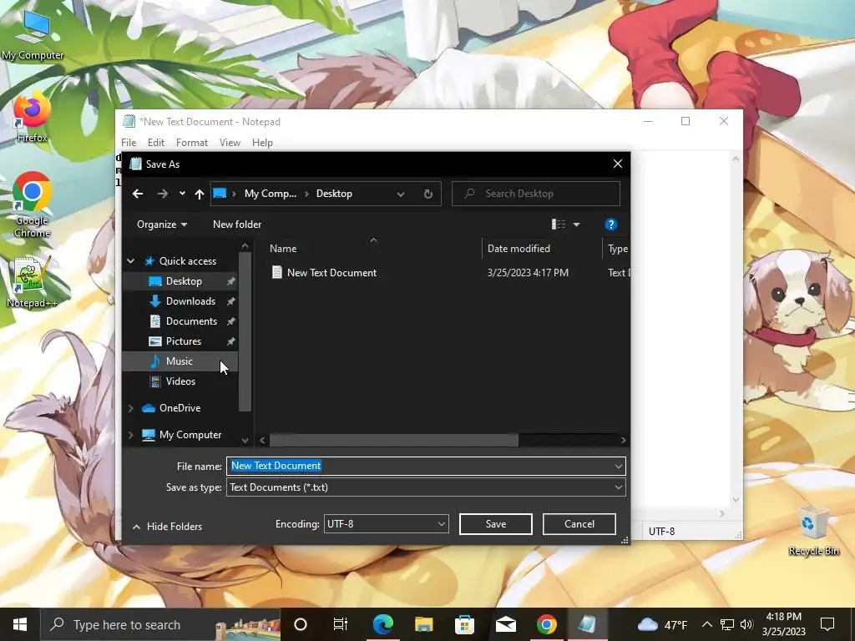855x641 pixels.
Task: Click Desktop breadcrumb in address bar
Action: [334, 194]
